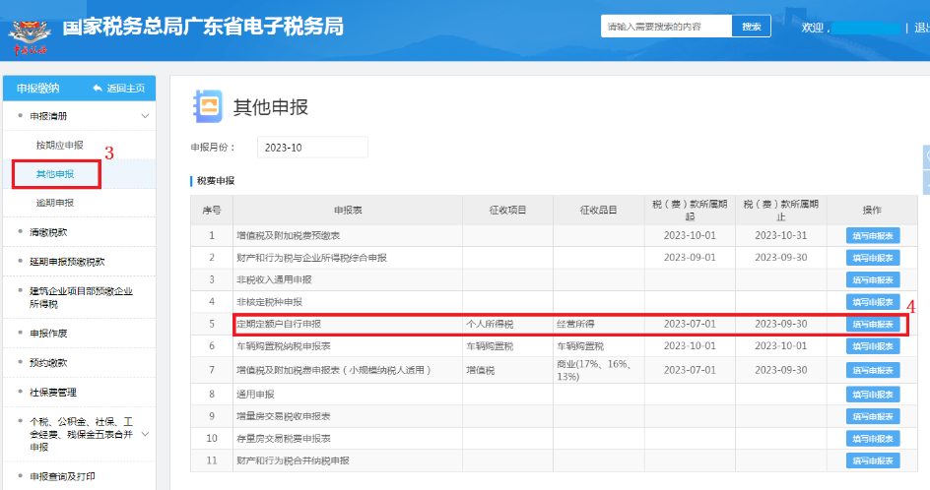Image resolution: width=930 pixels, height=490 pixels.
Task: Open 逾期申报 submenu item
Action: click(x=55, y=203)
